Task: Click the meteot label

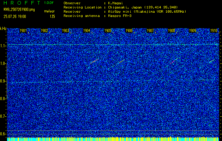Action: click(49, 11)
